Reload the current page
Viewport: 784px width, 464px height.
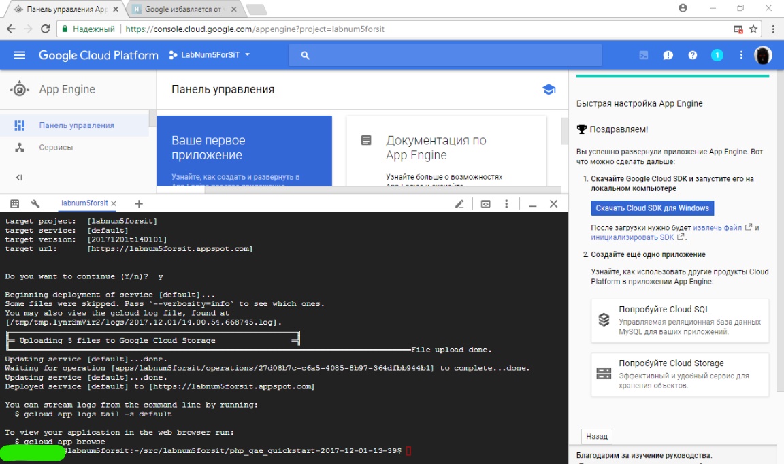[x=45, y=29]
